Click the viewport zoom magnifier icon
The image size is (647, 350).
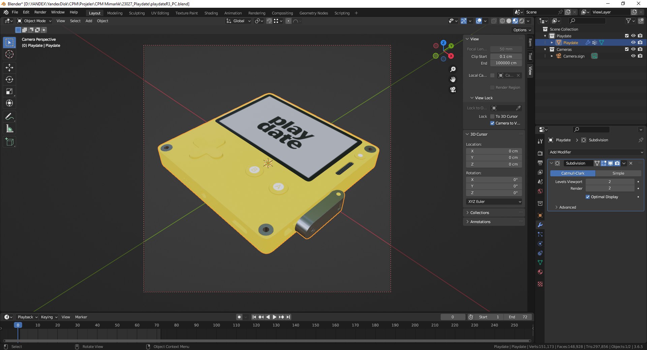click(x=453, y=69)
